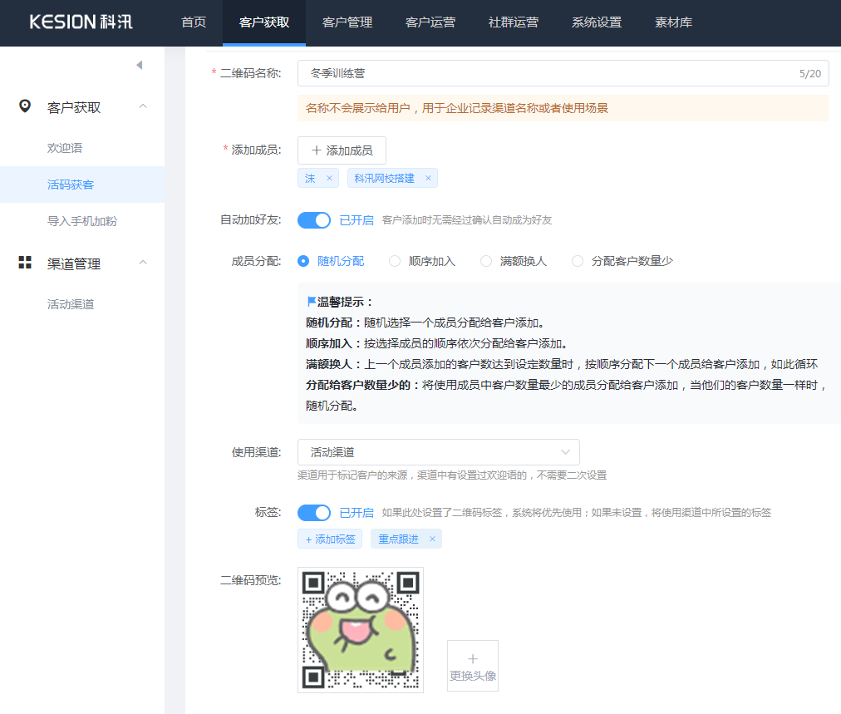Open the 社群运营 top tab
Screen dimensions: 841x714
pos(514,22)
